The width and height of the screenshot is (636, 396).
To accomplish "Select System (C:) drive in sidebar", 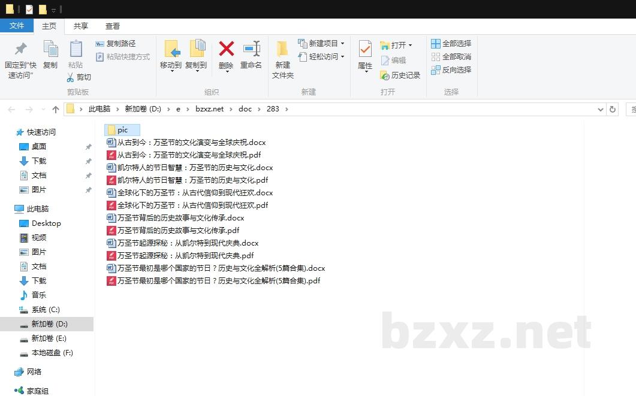I will click(x=46, y=310).
